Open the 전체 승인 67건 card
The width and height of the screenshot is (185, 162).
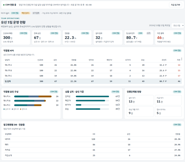click(46, 37)
